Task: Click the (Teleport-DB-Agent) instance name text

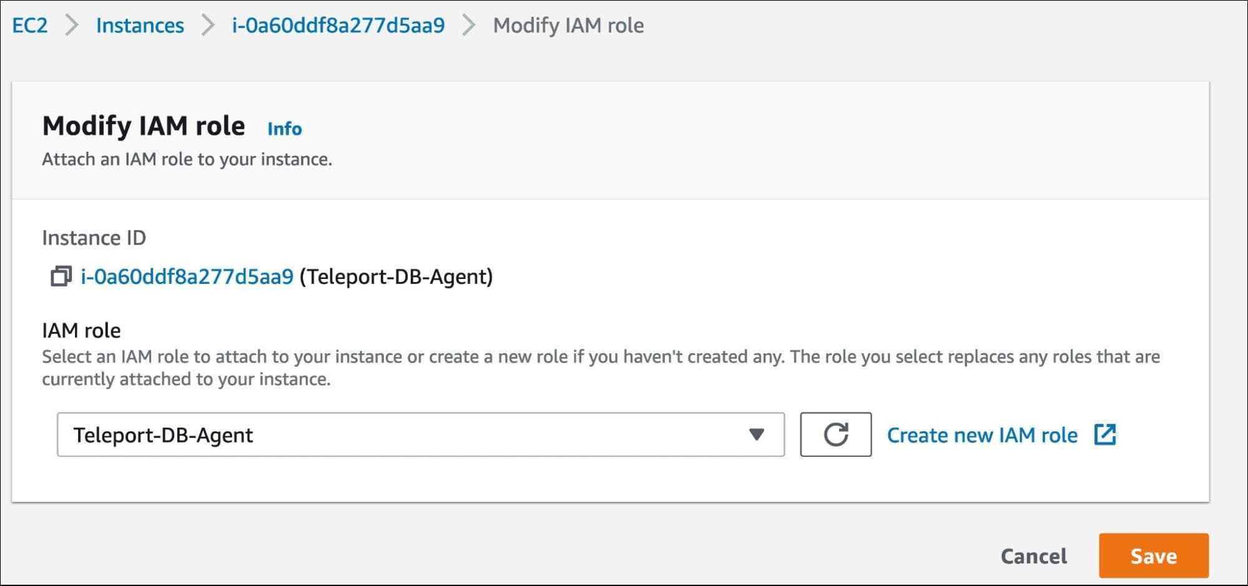Action: (396, 276)
